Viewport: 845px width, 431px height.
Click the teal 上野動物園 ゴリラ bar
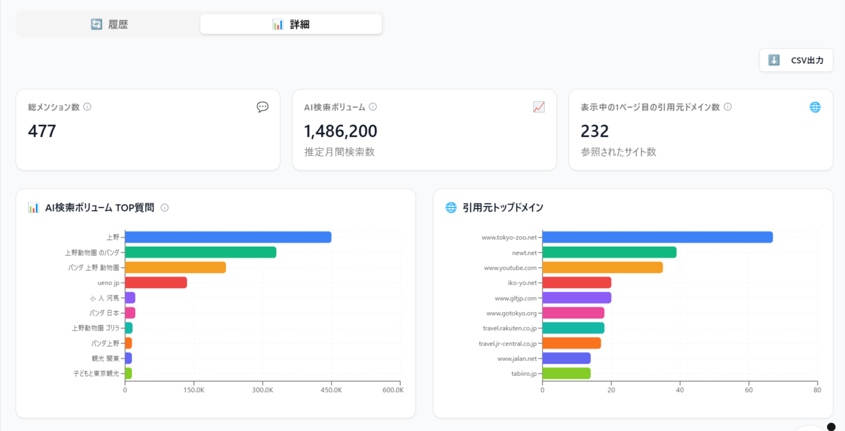129,328
